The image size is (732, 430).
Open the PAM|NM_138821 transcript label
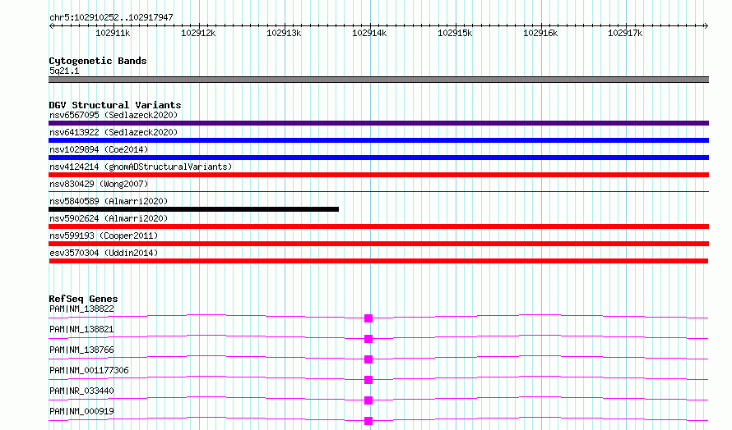pyautogui.click(x=81, y=329)
